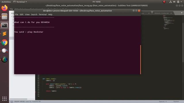Viewport: 184px width, 103px height.
Task: Open the Sublime File menu
Action: [11, 9]
